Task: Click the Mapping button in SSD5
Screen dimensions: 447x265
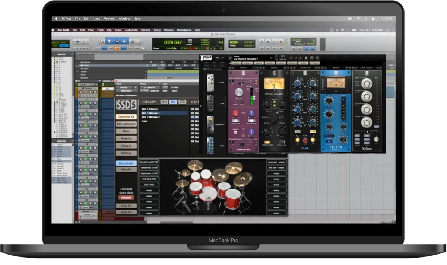Action: point(126,138)
